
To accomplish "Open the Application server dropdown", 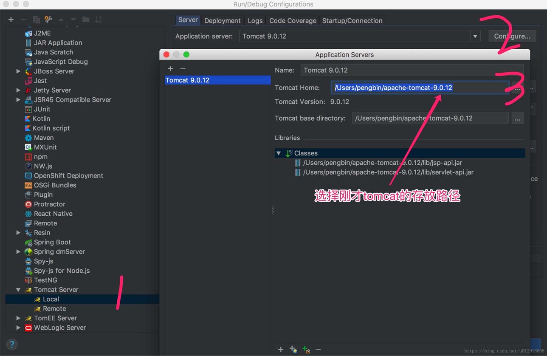I will click(475, 37).
